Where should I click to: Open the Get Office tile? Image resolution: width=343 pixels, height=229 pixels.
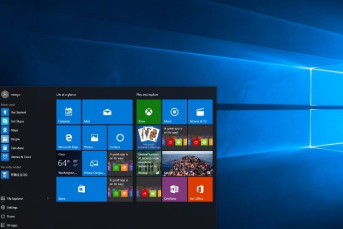200,189
